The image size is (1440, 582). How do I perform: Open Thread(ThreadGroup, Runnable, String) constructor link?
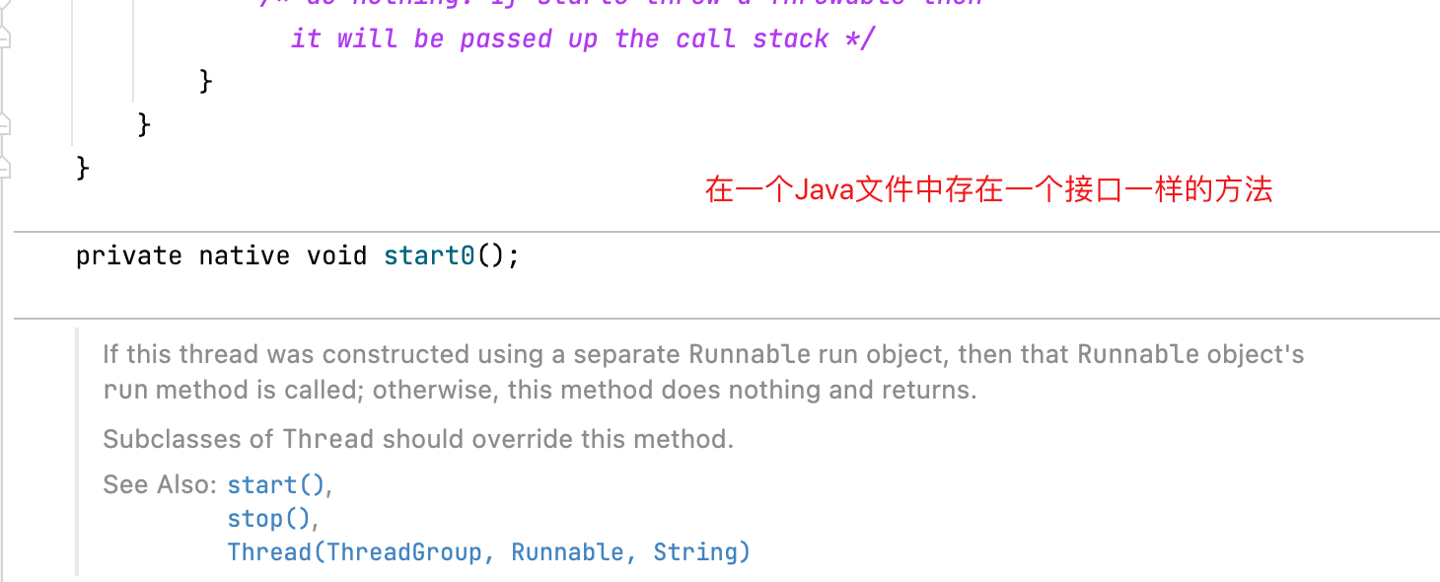[x=488, y=552]
